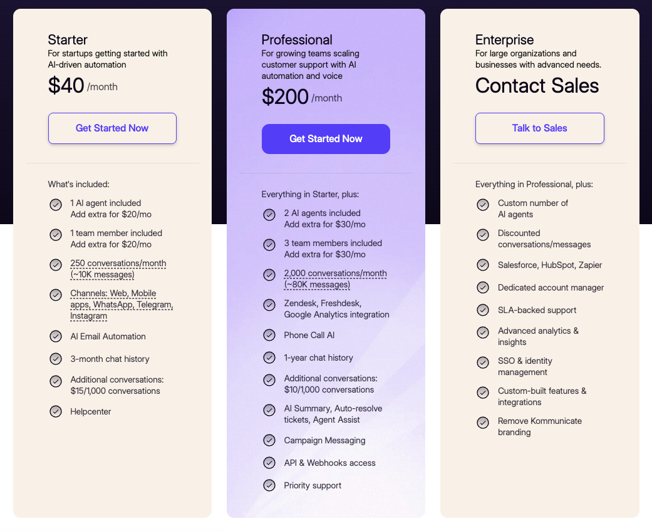Click check icon beside Remove Kommunicate branding

coord(483,422)
